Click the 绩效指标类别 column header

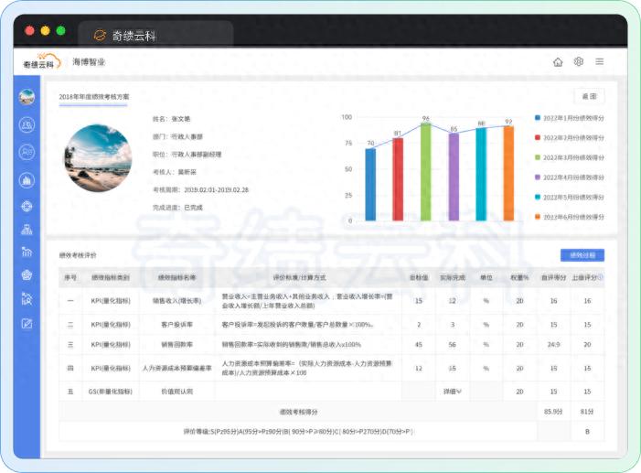[111, 277]
